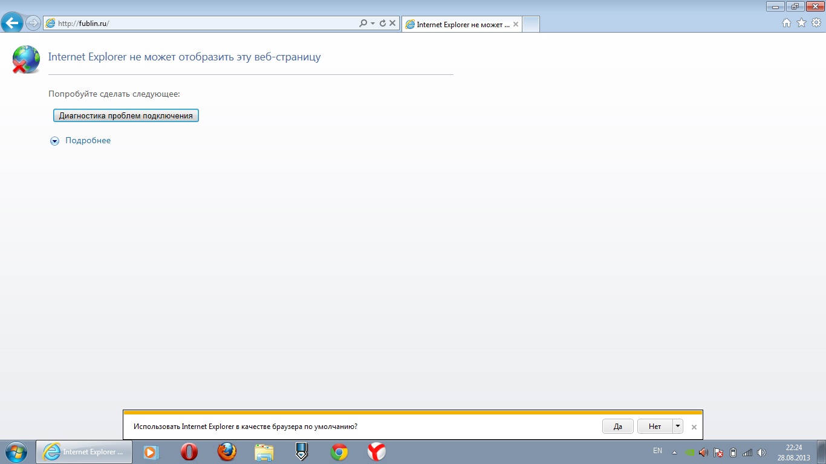
Task: Close the current browser tab
Action: coord(515,25)
